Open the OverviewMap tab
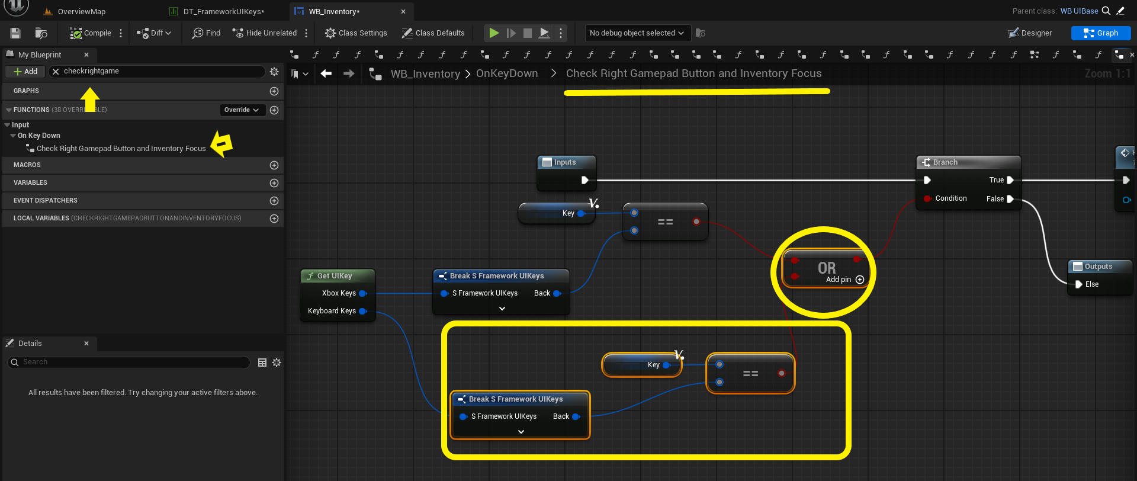Image resolution: width=1137 pixels, height=481 pixels. click(x=81, y=11)
